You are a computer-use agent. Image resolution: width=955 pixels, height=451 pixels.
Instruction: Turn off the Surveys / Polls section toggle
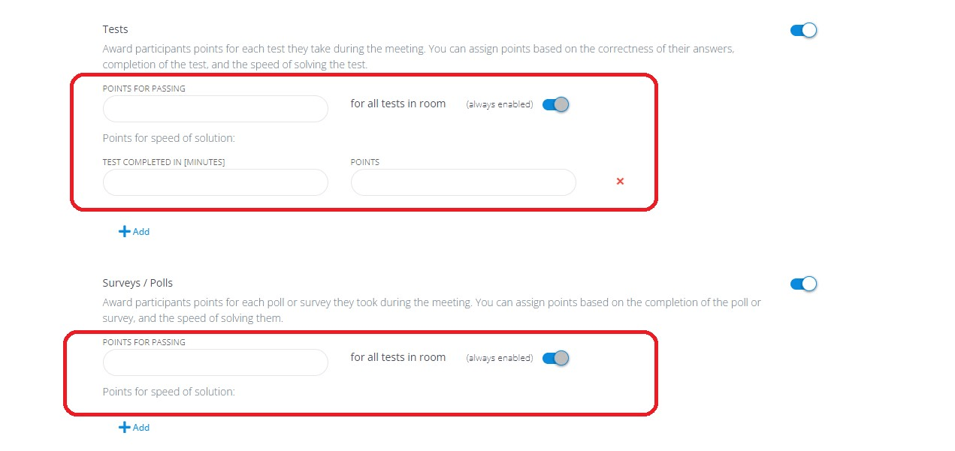(x=803, y=284)
